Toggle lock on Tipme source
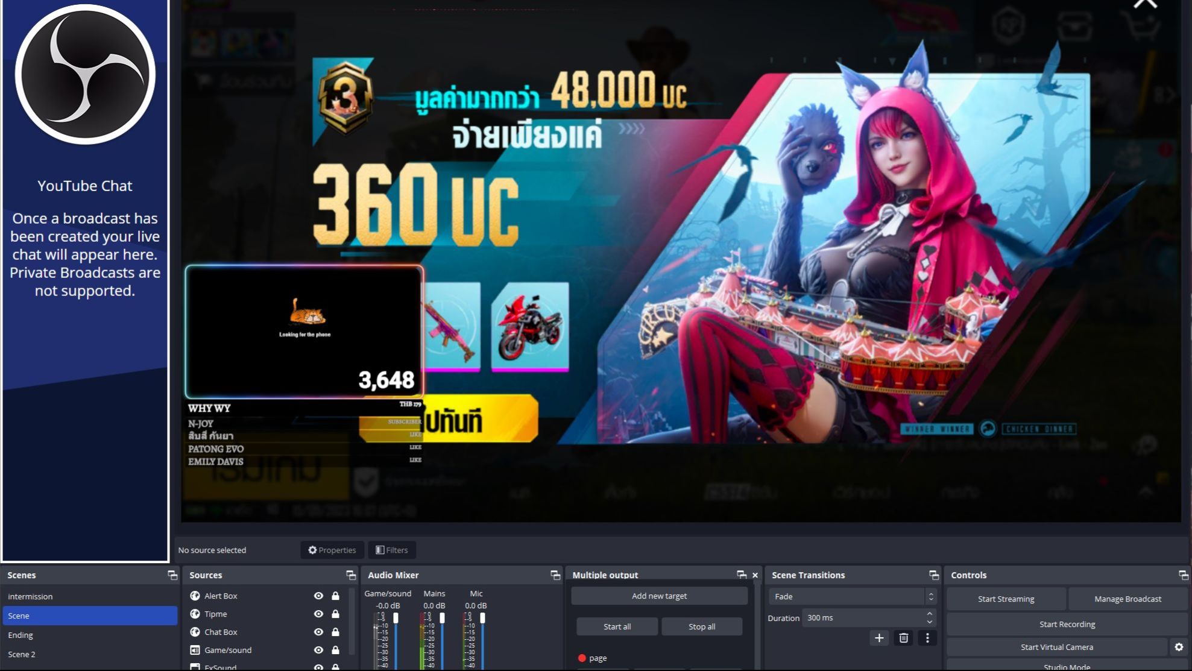Screen dimensions: 1192x671 pyautogui.click(x=335, y=614)
